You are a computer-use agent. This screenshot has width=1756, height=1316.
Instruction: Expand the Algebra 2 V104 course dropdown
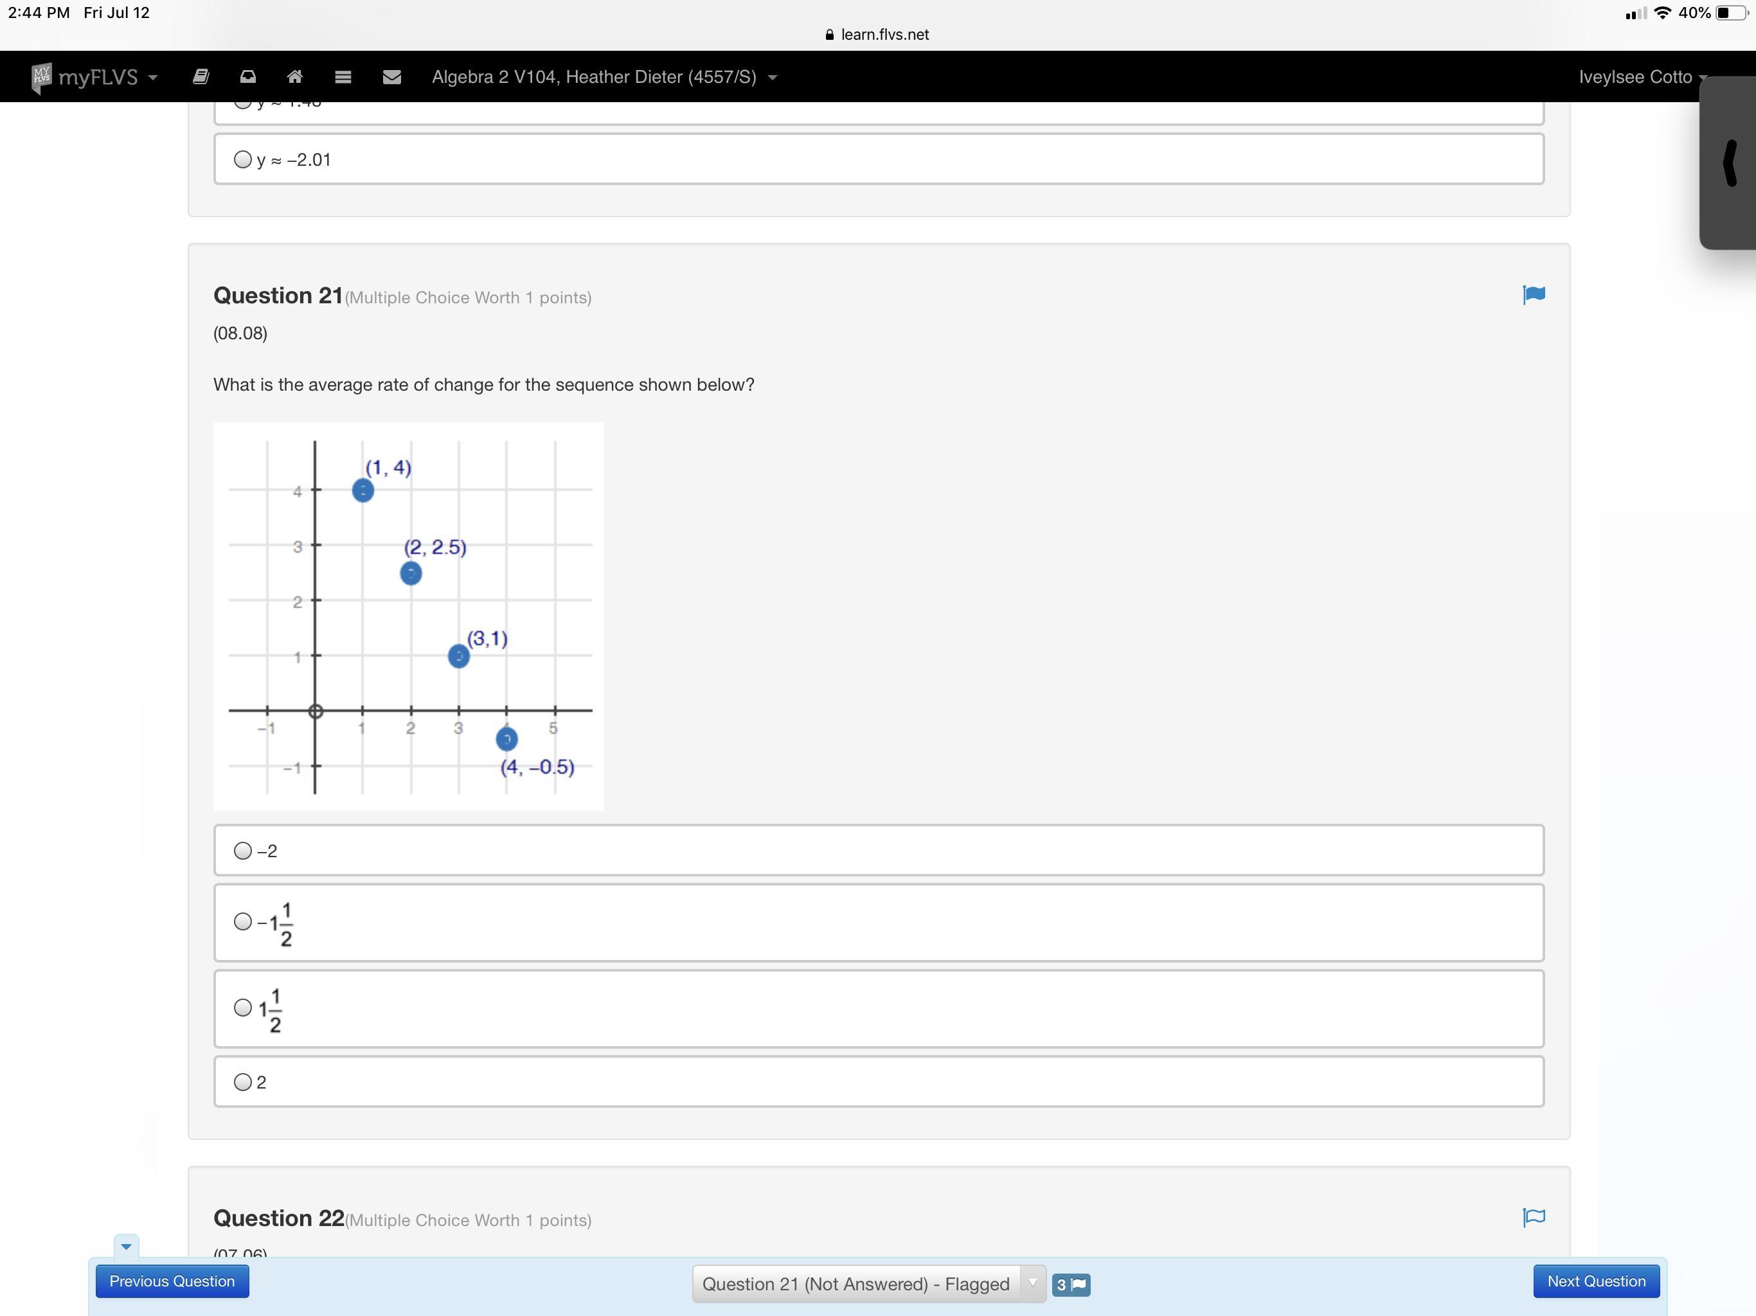point(604,77)
